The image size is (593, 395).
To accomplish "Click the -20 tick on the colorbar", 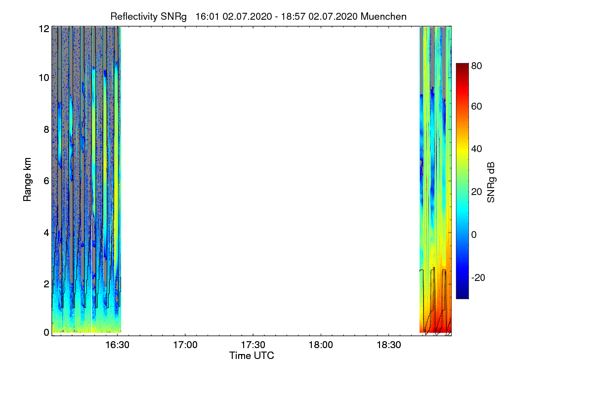I will point(478,277).
